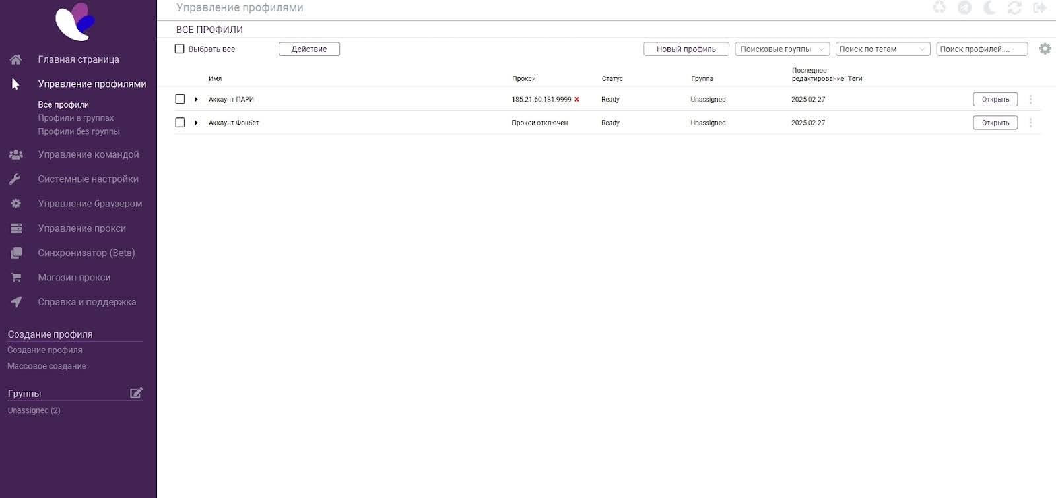Open Магазин прокси section
Image resolution: width=1056 pixels, height=498 pixels.
(74, 278)
